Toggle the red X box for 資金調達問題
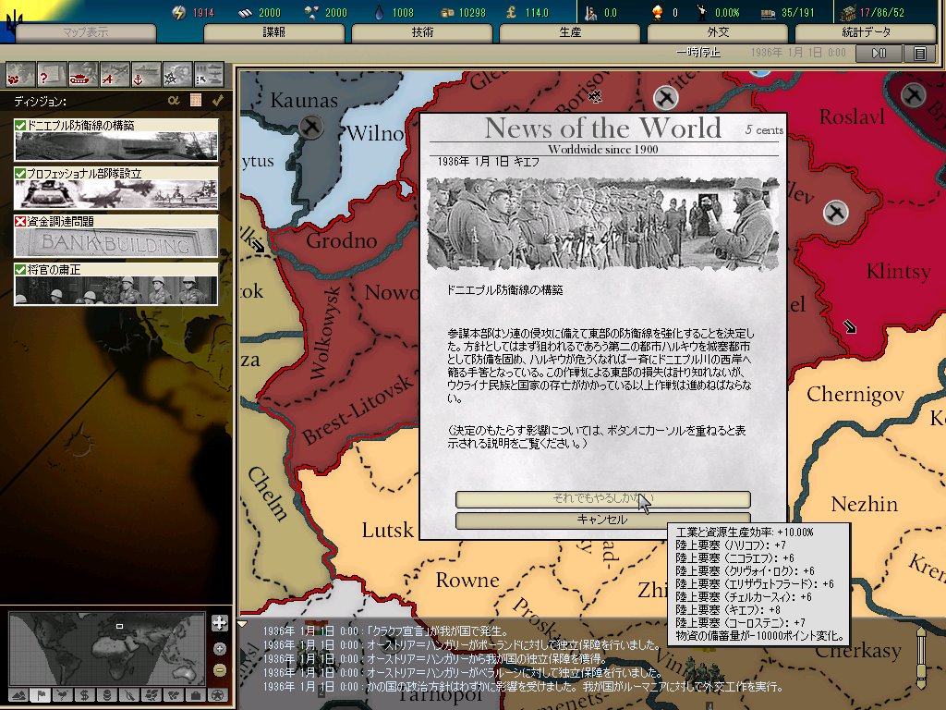 20,222
